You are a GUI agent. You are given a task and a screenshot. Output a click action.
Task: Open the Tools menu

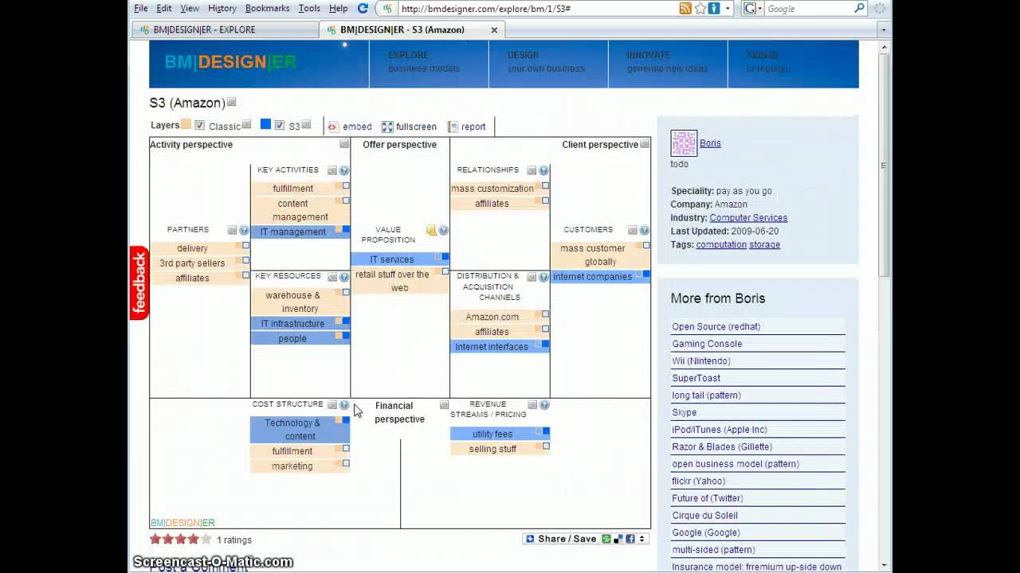pos(309,8)
